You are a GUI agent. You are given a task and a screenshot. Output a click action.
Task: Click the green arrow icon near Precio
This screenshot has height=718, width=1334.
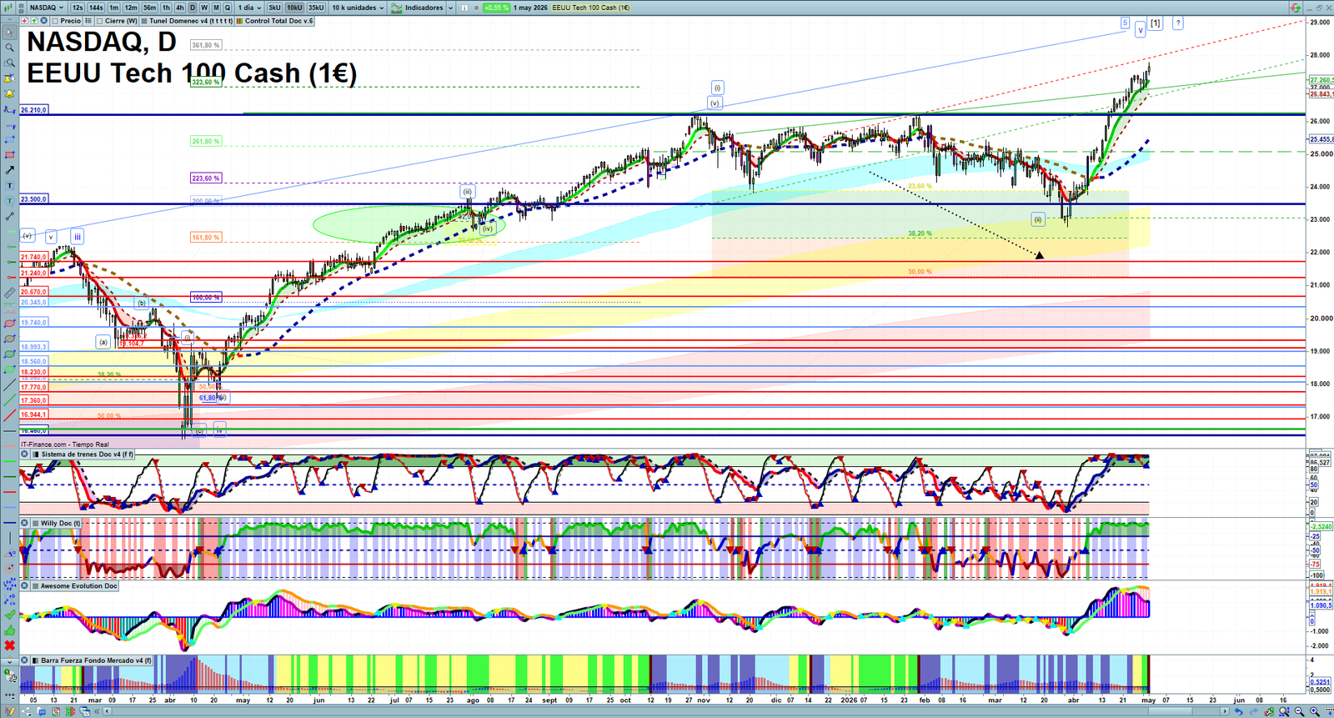pyautogui.click(x=34, y=21)
